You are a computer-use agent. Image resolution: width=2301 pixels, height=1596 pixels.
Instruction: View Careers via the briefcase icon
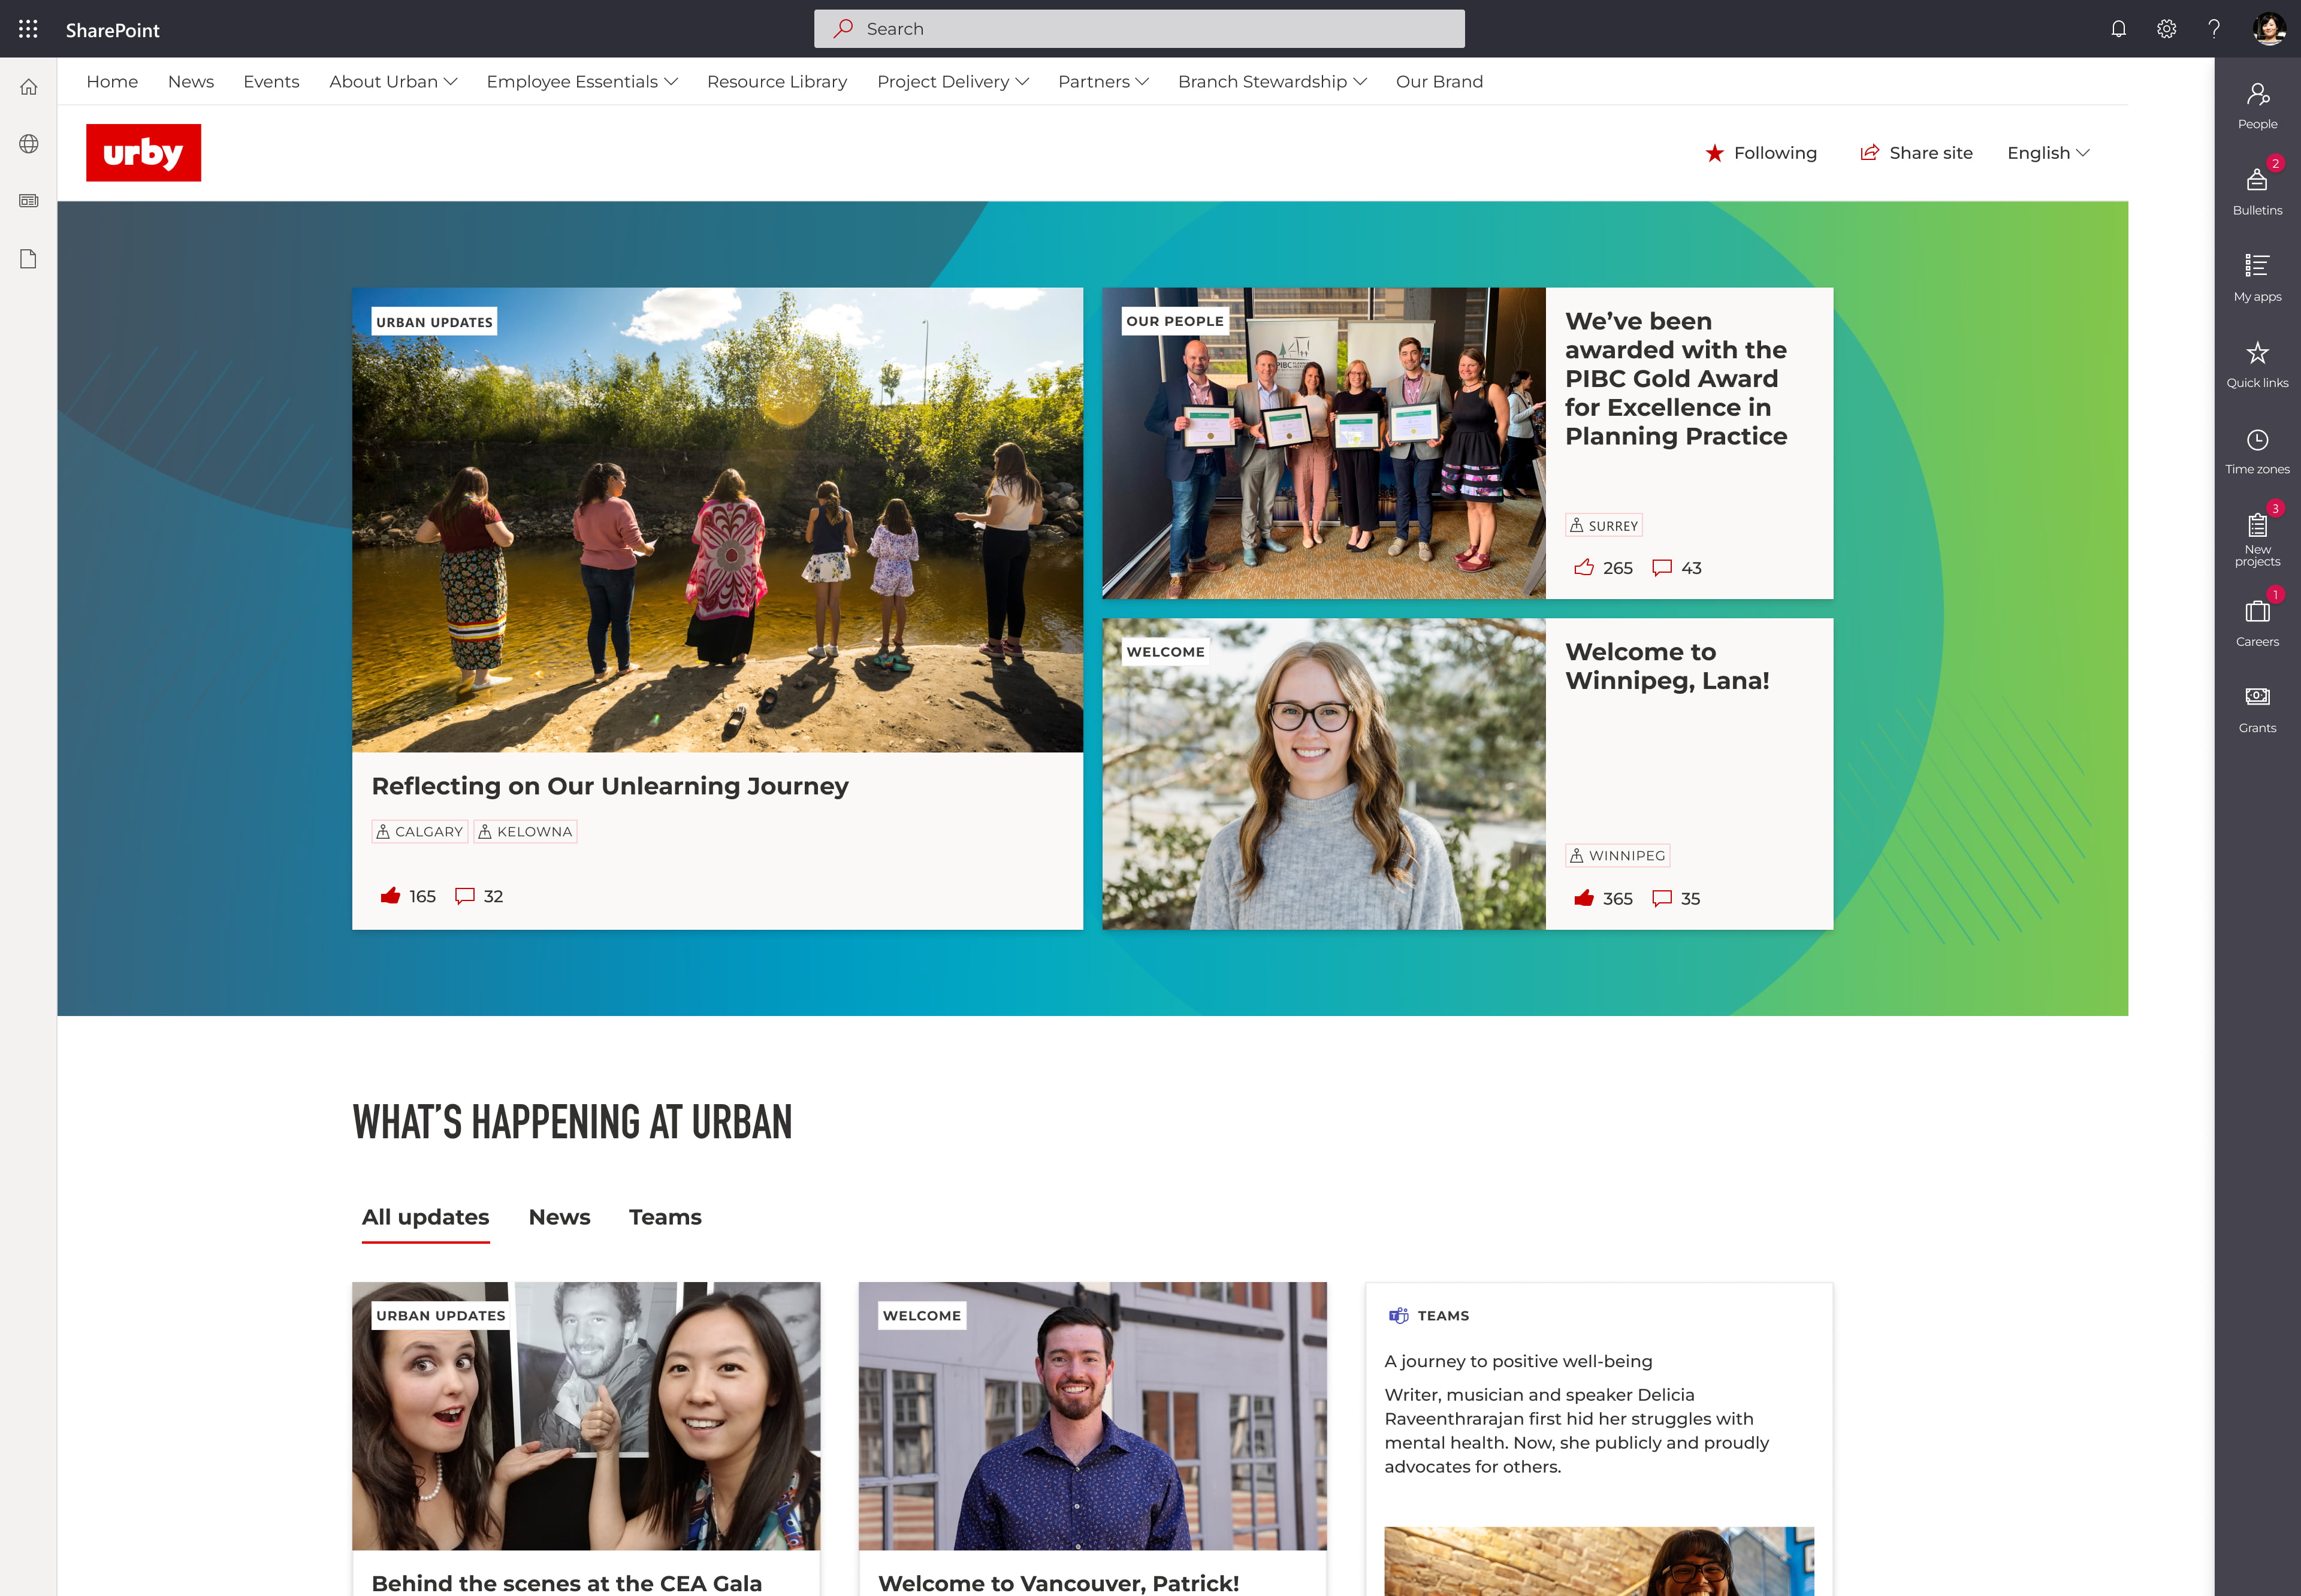2257,612
